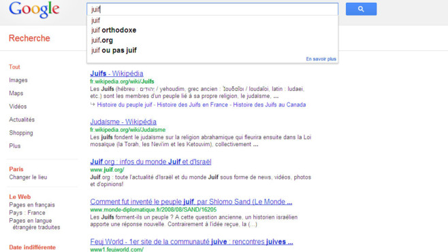Open 'Histoire des Juifs au Canada' sitelink

tap(270, 105)
